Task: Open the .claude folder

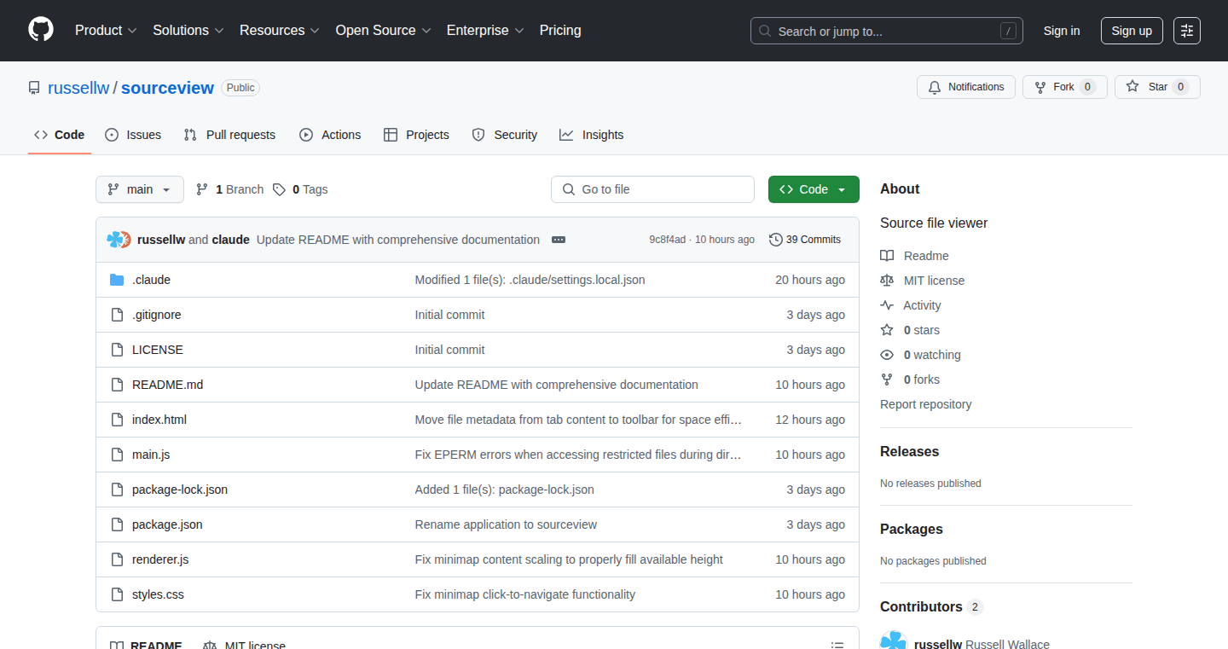Action: pyautogui.click(x=151, y=280)
